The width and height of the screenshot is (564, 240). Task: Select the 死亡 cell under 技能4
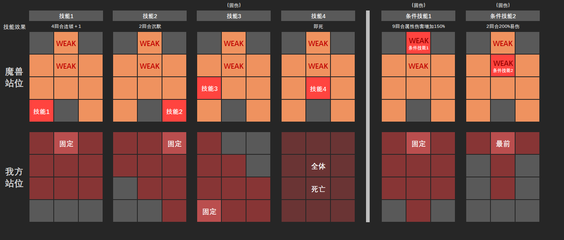click(318, 189)
